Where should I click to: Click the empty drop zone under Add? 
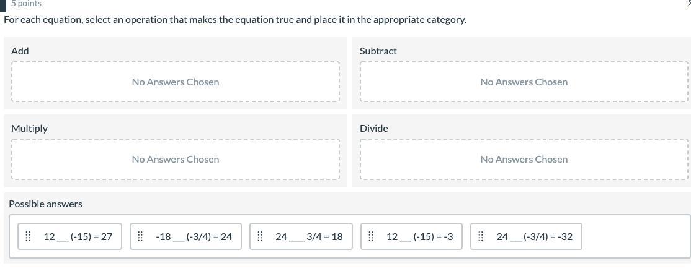coord(176,82)
